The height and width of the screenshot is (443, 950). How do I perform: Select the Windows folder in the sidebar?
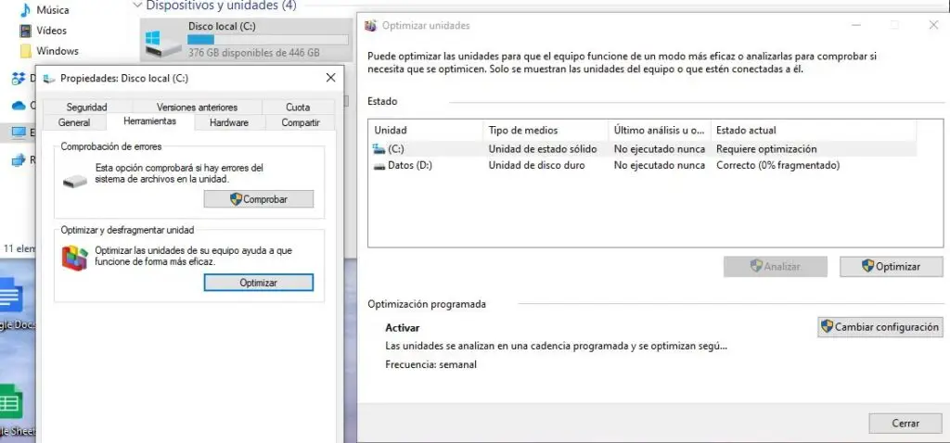tap(57, 51)
